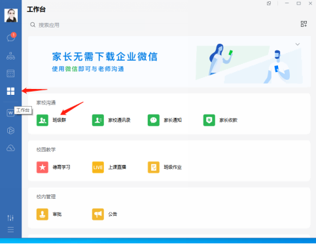This screenshot has height=244, width=316.
Task: Maximize the window
Action: [299, 3]
